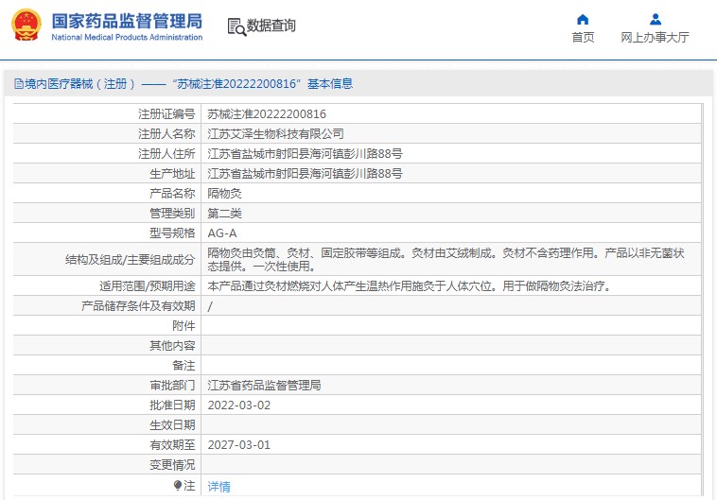Screen dimensions: 717x500
Task: Click approving department 江苏省药品监督管理局
Action: 264,386
